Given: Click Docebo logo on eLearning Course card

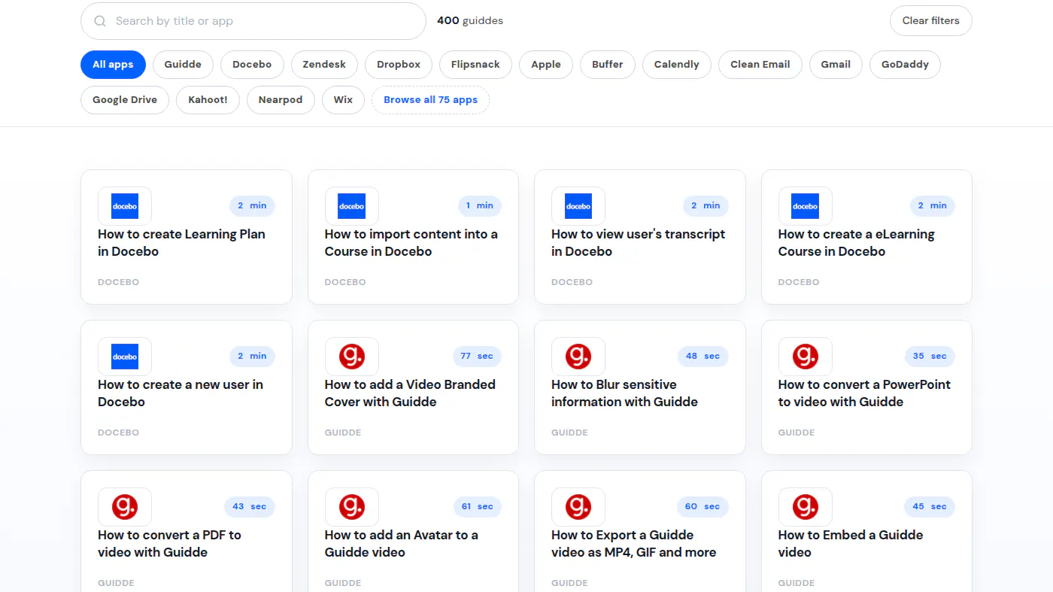Looking at the screenshot, I should 806,206.
